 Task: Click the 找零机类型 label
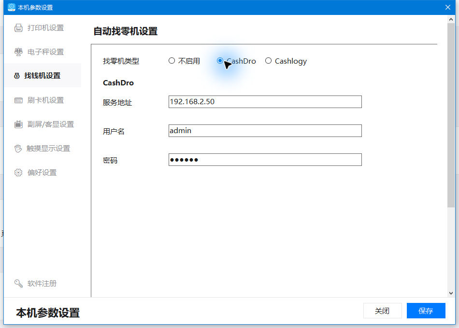coord(121,61)
